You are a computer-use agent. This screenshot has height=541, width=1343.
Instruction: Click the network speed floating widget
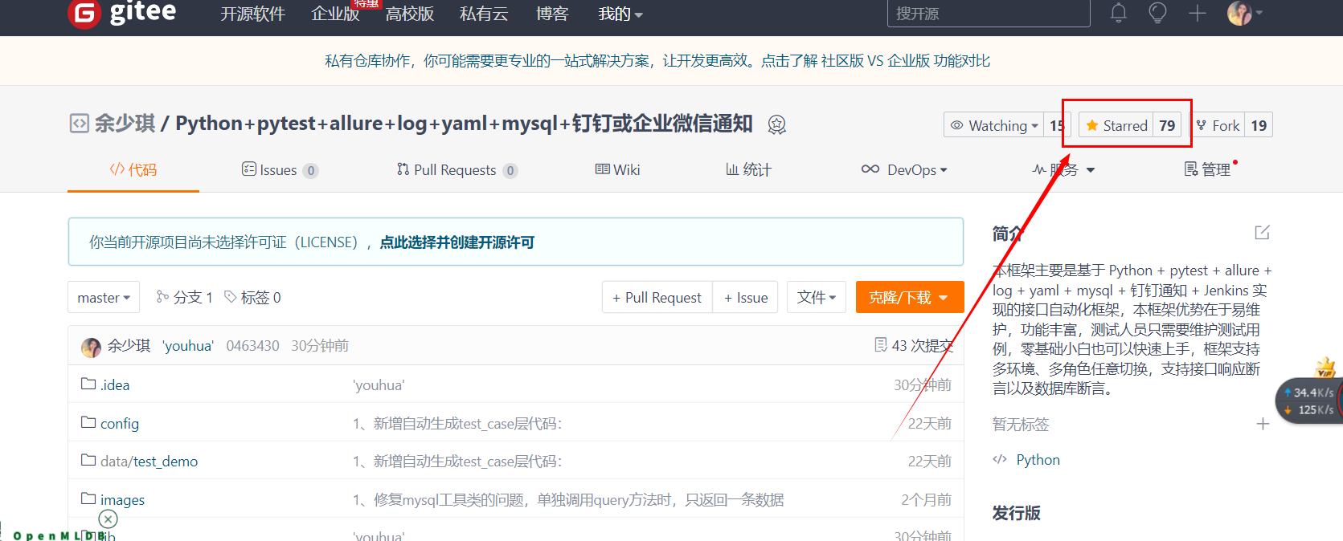coord(1310,401)
